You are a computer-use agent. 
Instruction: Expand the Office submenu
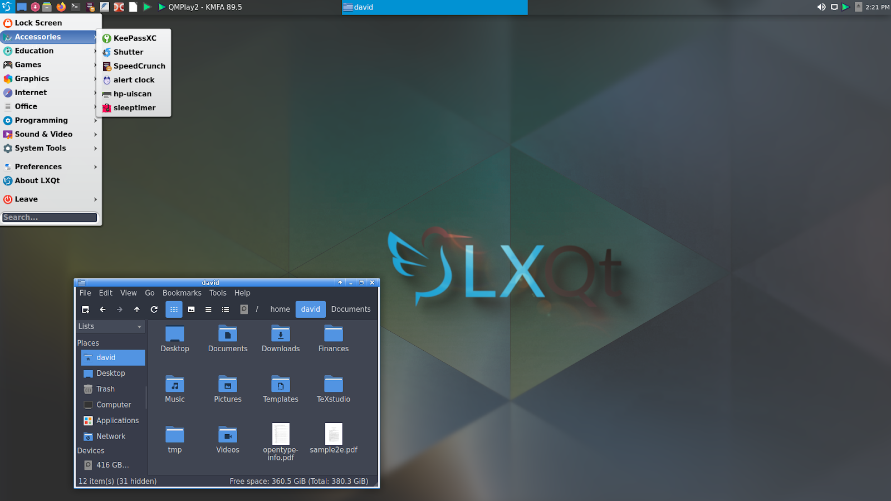(50, 106)
